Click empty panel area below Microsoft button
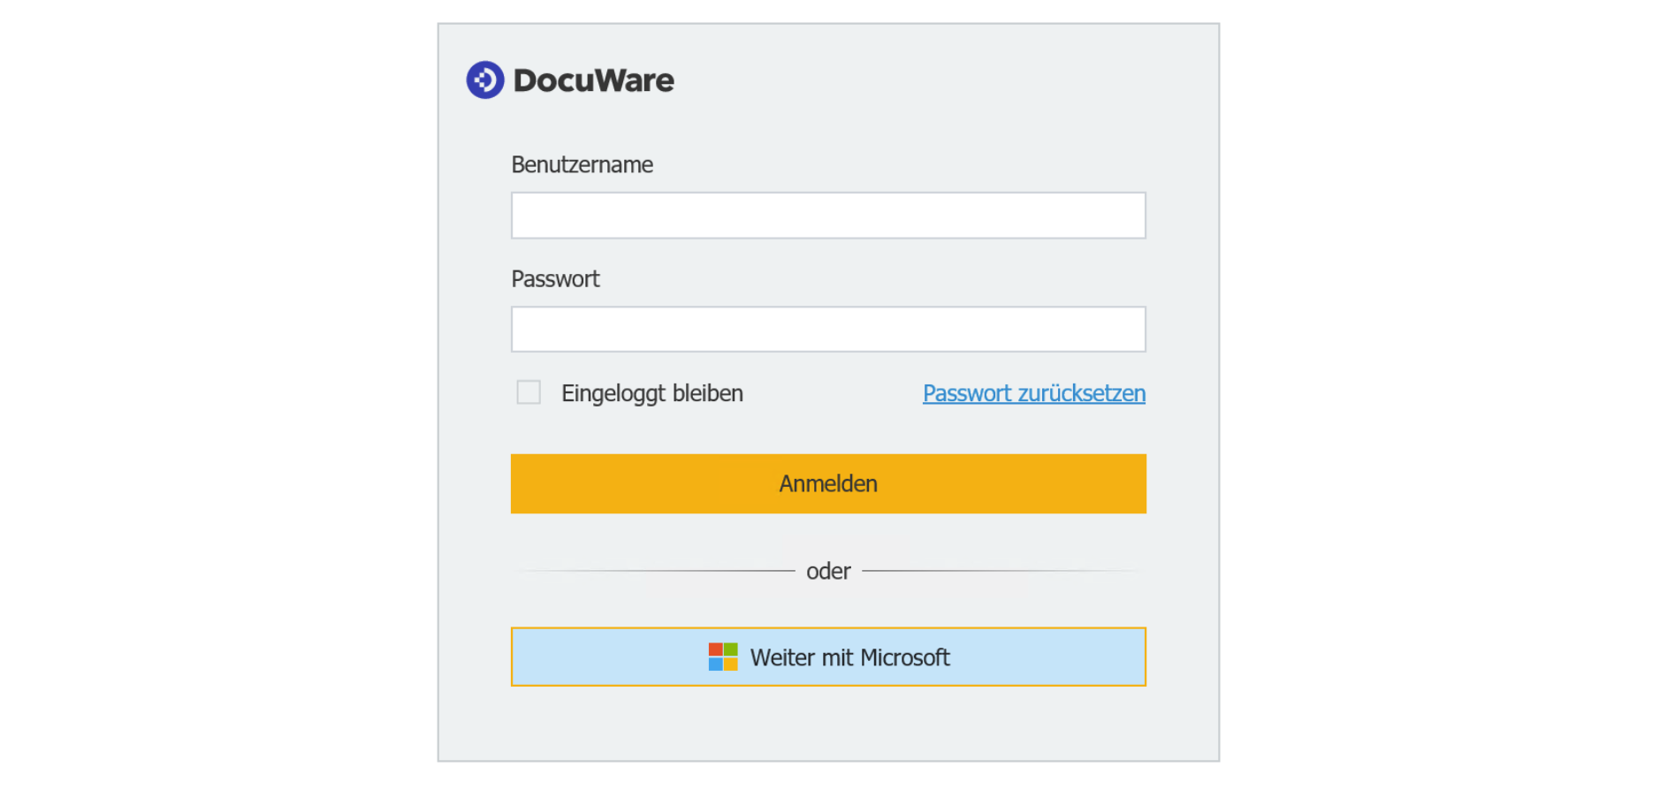1660x790 pixels. (x=828, y=725)
